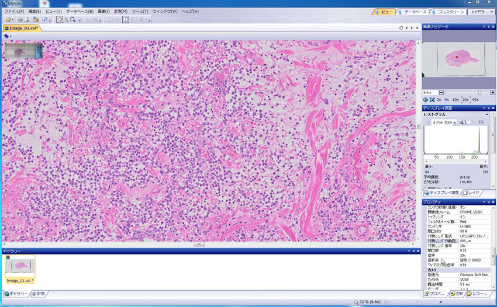Click the open file folder icon

tap(9, 20)
